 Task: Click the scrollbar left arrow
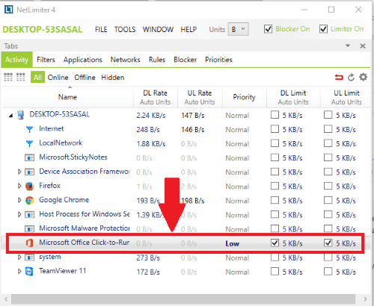coord(6,299)
